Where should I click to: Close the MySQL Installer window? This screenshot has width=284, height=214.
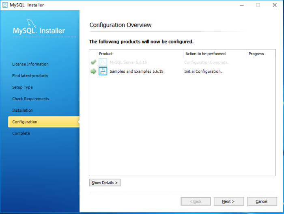[275, 5]
